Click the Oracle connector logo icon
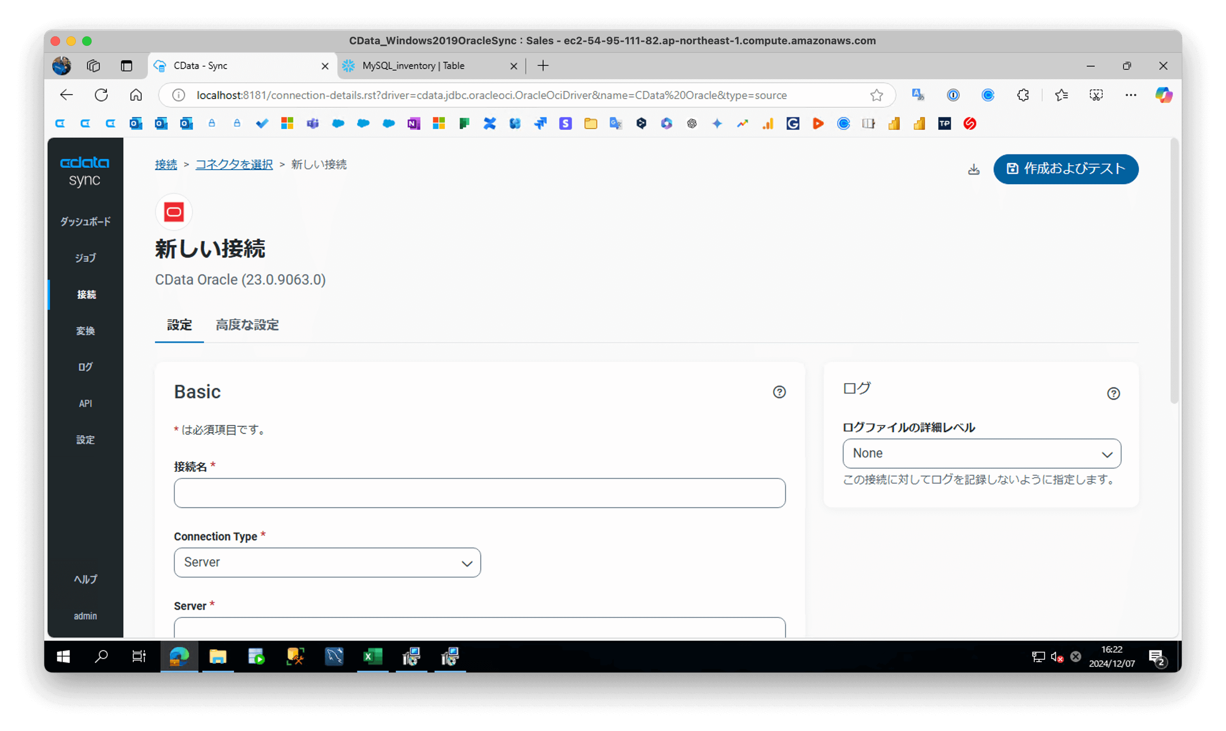The image size is (1226, 731). click(174, 212)
